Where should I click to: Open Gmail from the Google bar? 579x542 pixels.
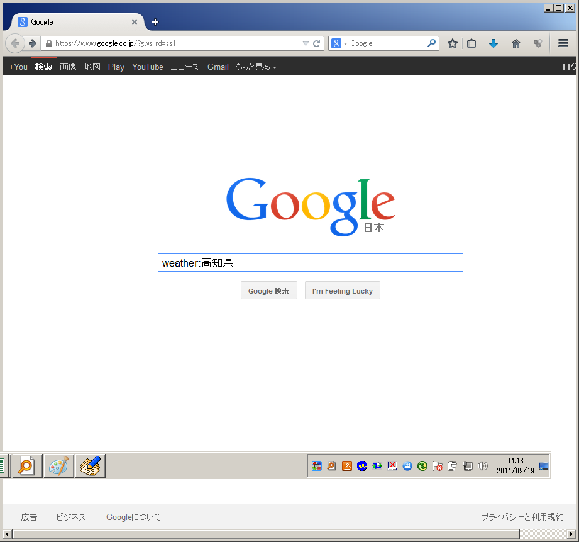pos(218,67)
